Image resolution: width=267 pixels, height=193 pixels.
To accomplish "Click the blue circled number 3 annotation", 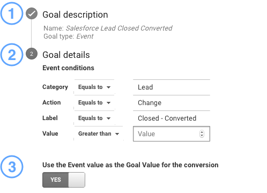I will 12,167.
